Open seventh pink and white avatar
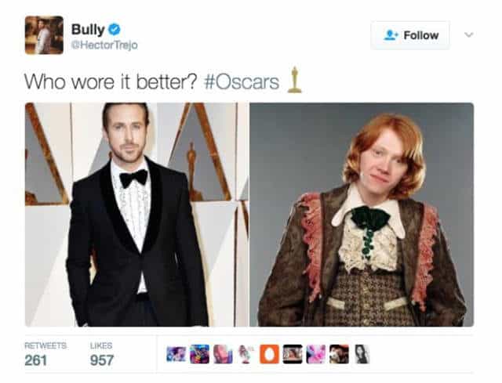 pos(316,354)
